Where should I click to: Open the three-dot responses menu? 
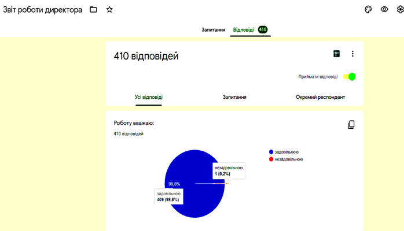[x=352, y=54]
